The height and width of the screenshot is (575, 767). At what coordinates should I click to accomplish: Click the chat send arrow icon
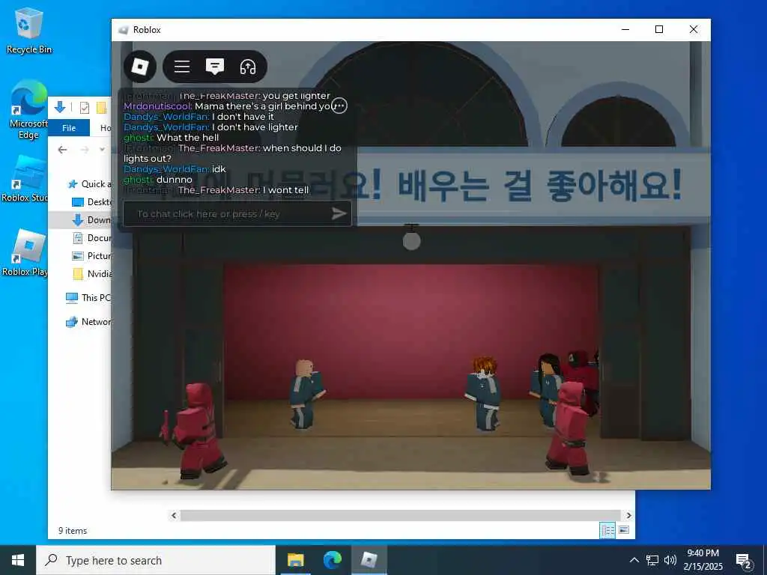click(339, 213)
